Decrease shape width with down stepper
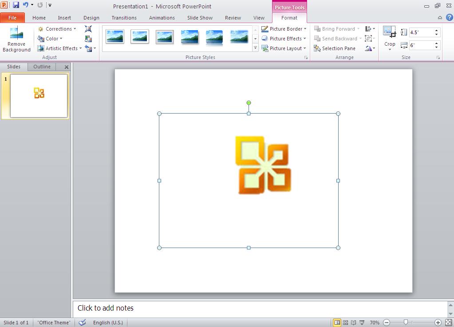Screen dimensions: 454x327 (436, 47)
